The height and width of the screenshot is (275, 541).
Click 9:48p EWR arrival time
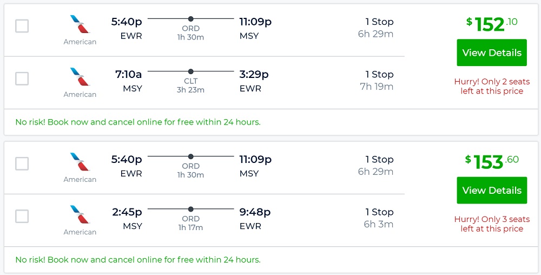pyautogui.click(x=255, y=212)
